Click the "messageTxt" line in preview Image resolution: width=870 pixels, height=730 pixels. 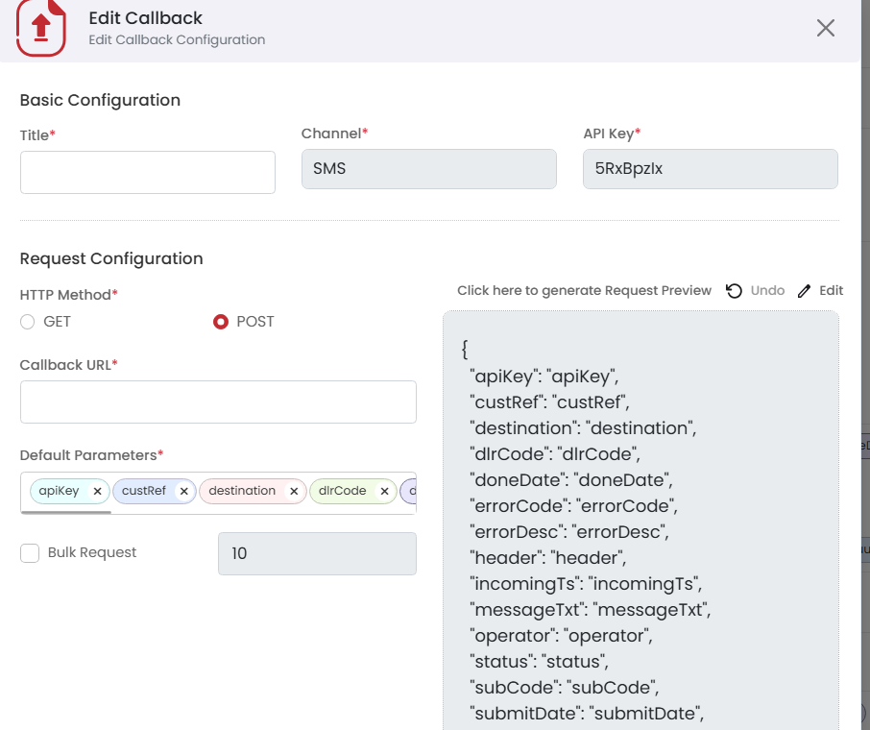pyautogui.click(x=591, y=610)
